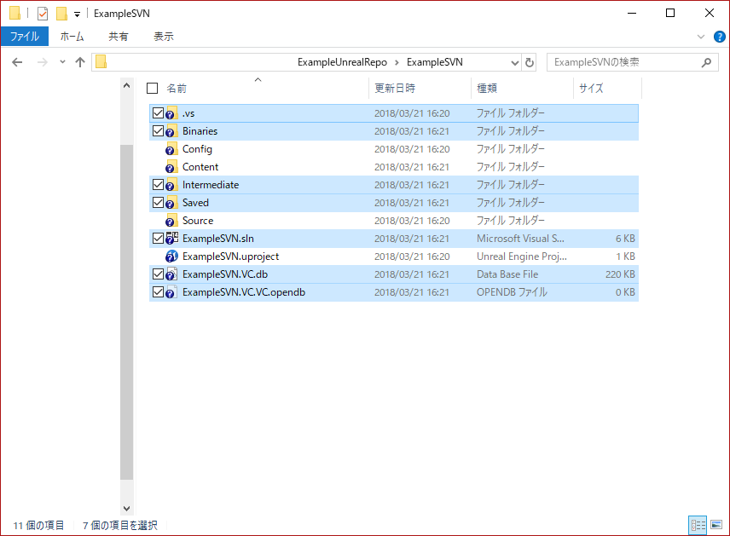Go back with the left arrow
The height and width of the screenshot is (536, 730).
[x=17, y=62]
